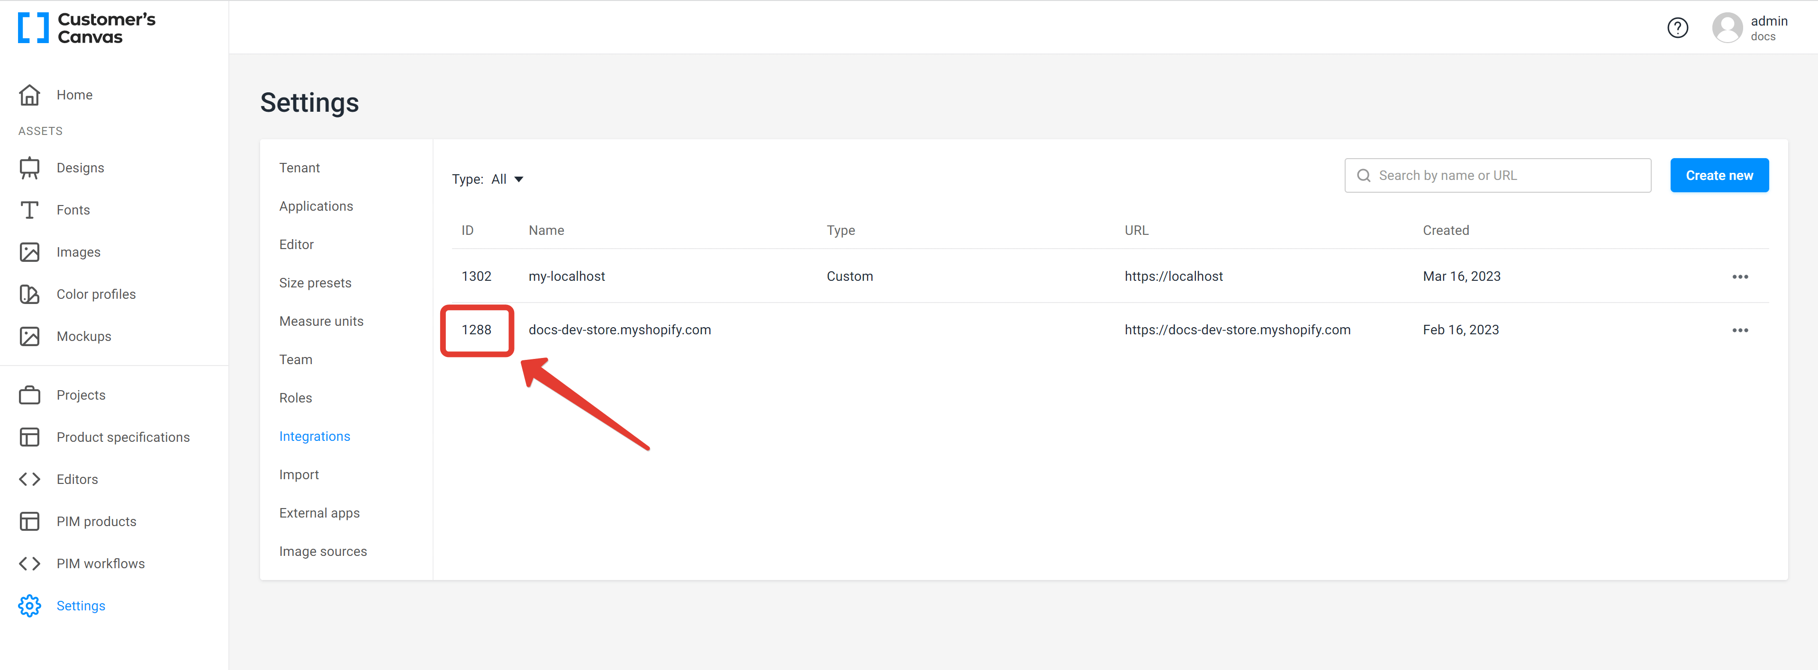Click the Mockups sidebar icon
Image resolution: width=1818 pixels, height=670 pixels.
pos(31,336)
